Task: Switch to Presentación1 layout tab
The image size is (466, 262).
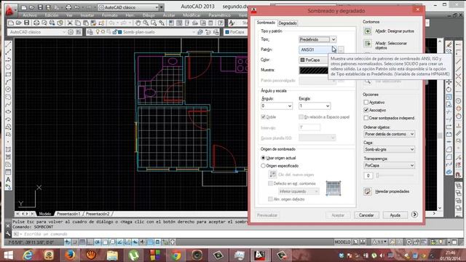Action: click(68, 213)
